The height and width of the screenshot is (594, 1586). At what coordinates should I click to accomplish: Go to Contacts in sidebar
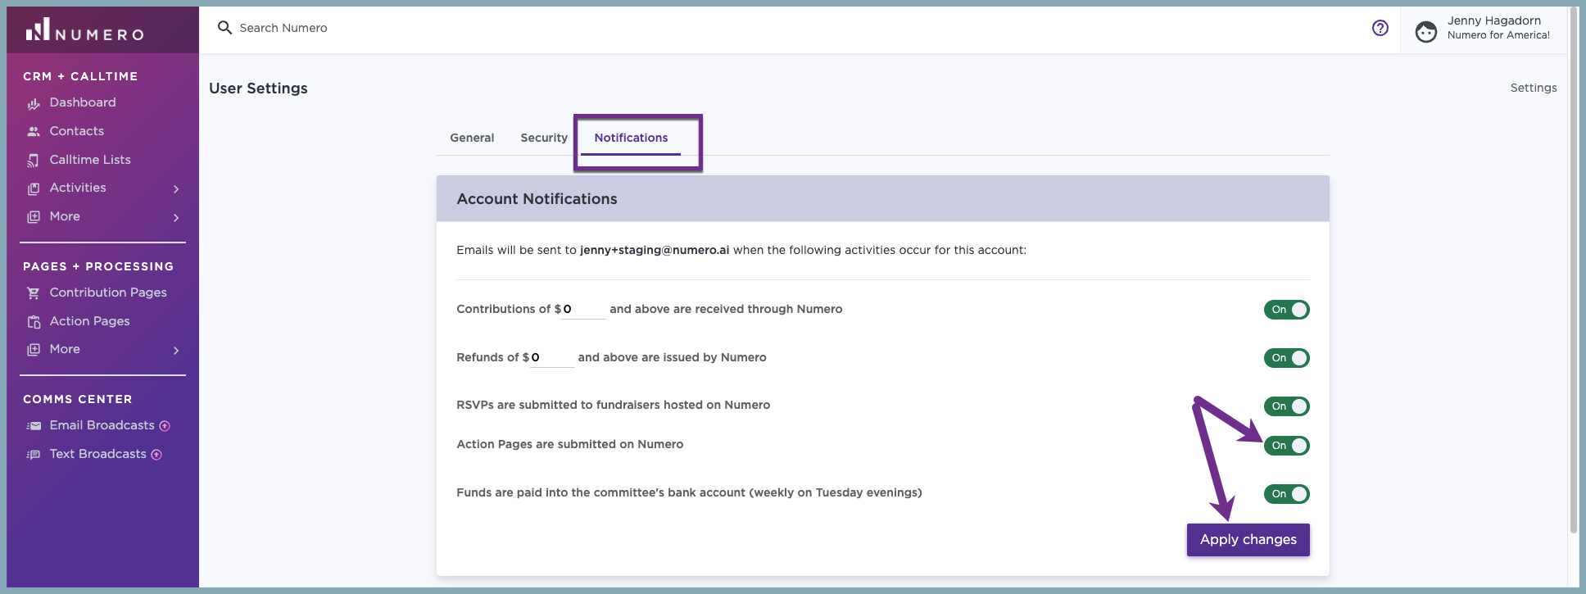pos(77,131)
